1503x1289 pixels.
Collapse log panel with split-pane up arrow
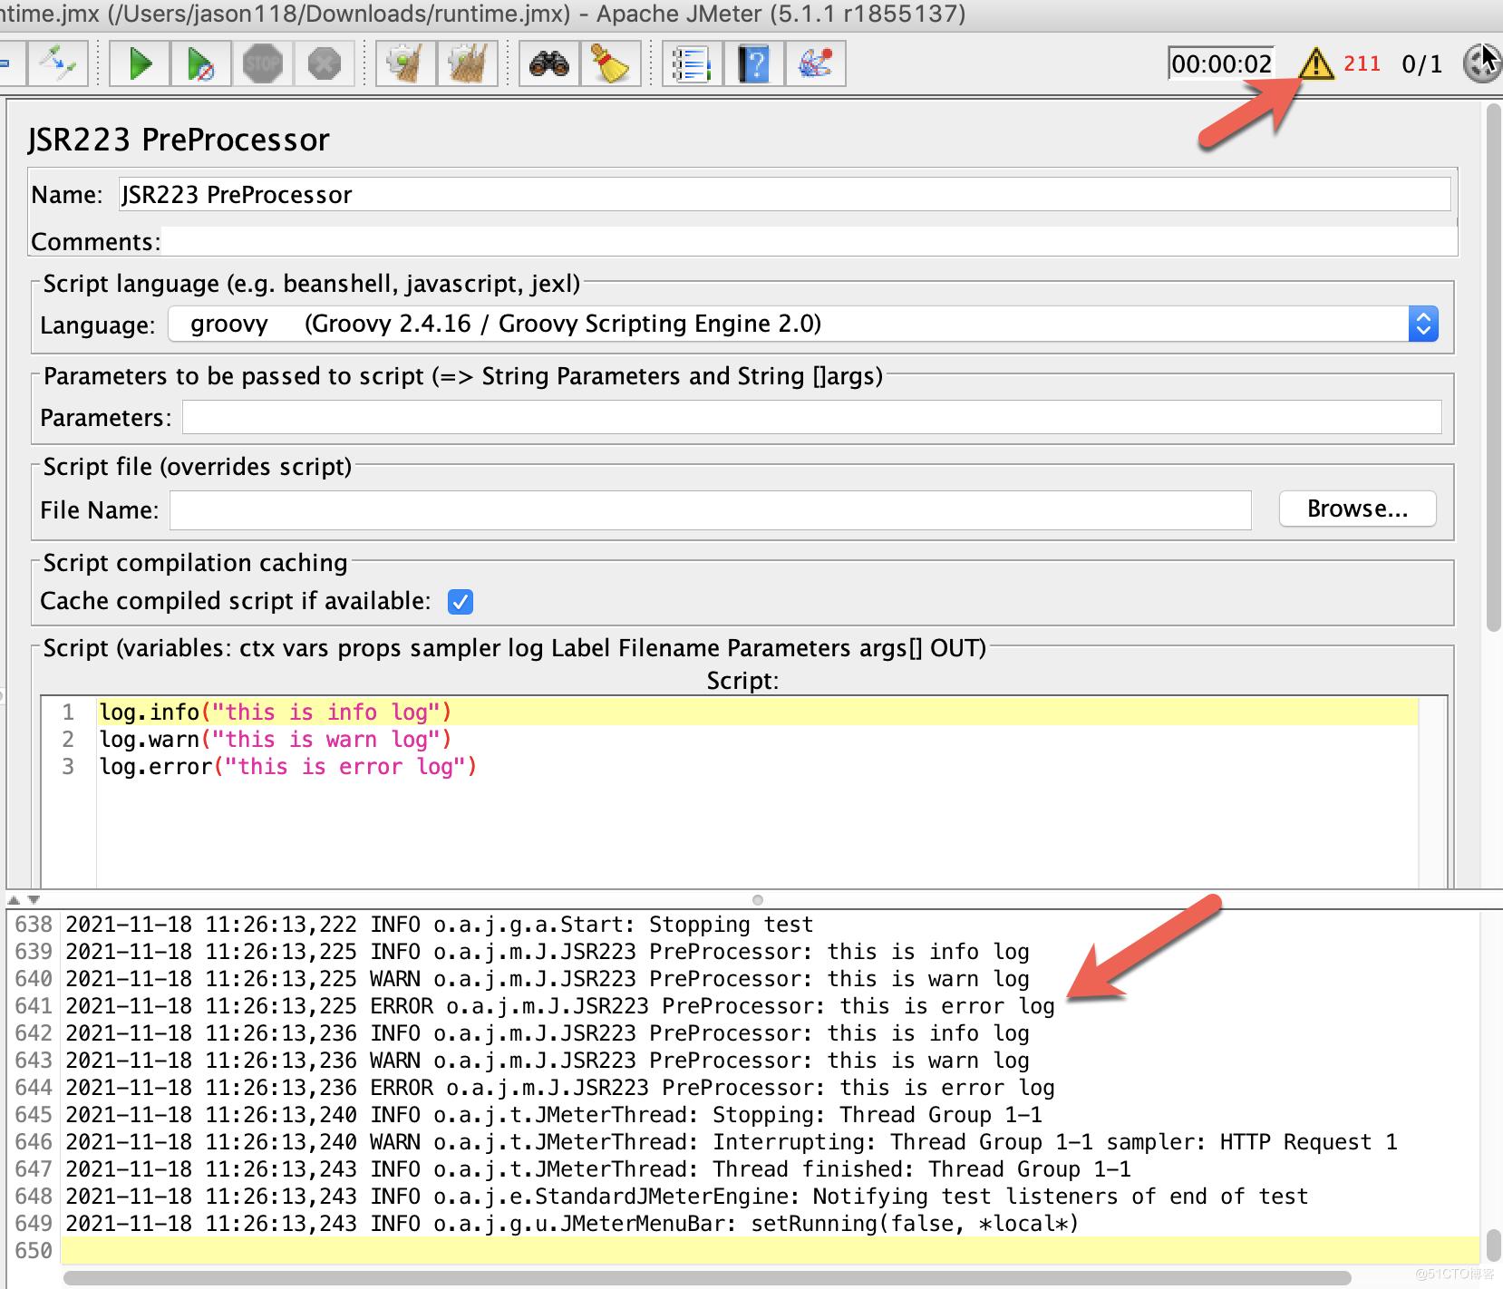14,900
